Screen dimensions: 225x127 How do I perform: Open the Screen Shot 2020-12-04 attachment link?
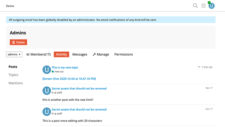click(x=69, y=79)
